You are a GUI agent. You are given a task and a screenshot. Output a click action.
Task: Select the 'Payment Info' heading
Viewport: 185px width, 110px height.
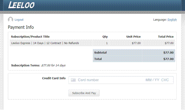pos(21,27)
